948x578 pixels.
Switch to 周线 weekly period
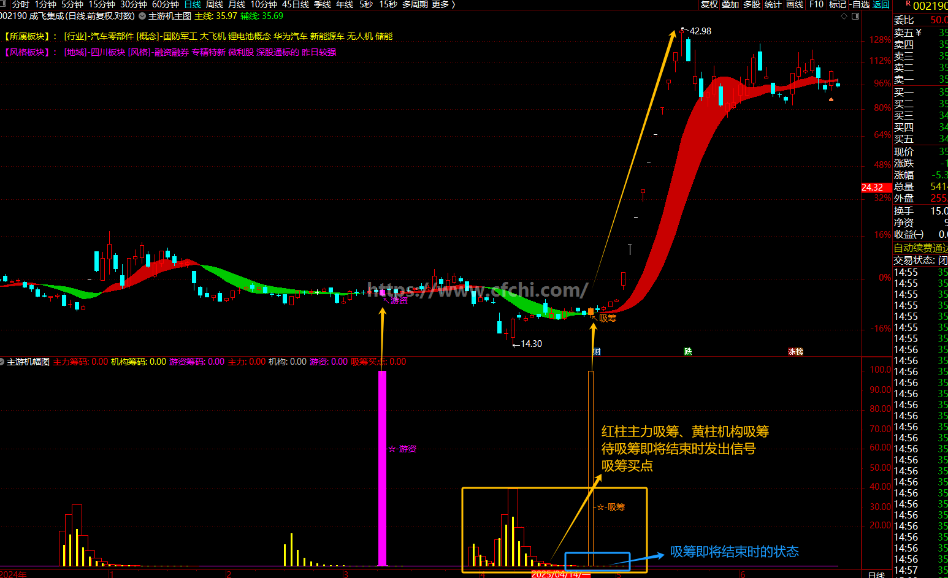215,4
